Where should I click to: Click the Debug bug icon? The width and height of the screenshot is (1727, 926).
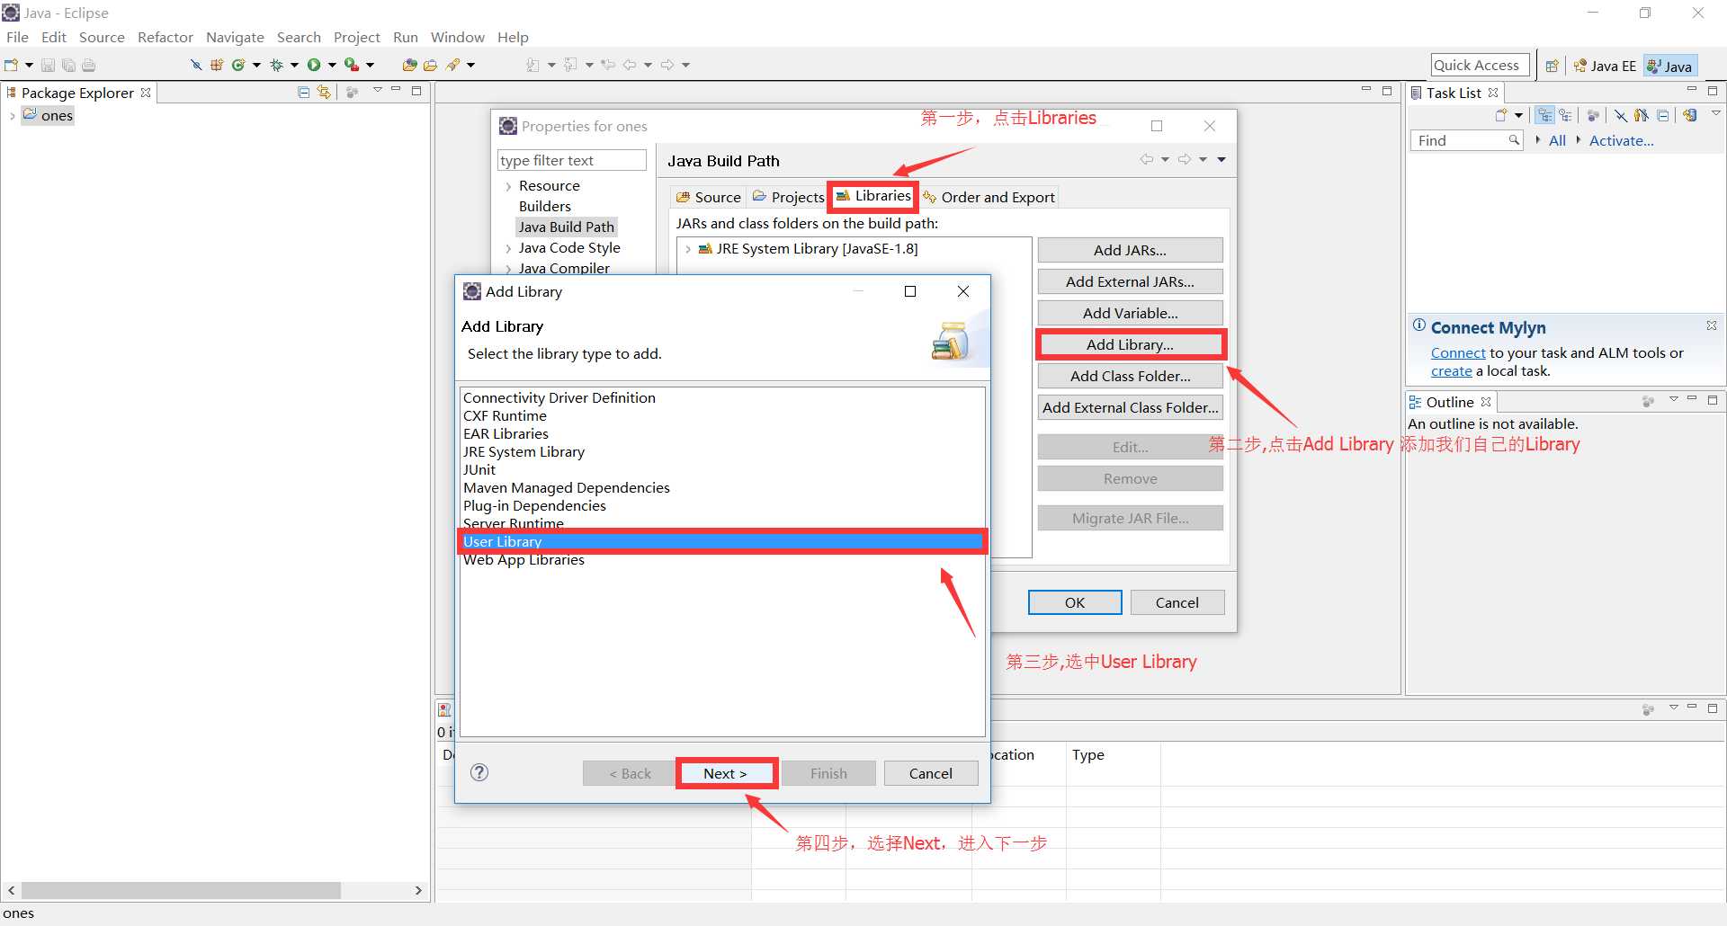(276, 65)
